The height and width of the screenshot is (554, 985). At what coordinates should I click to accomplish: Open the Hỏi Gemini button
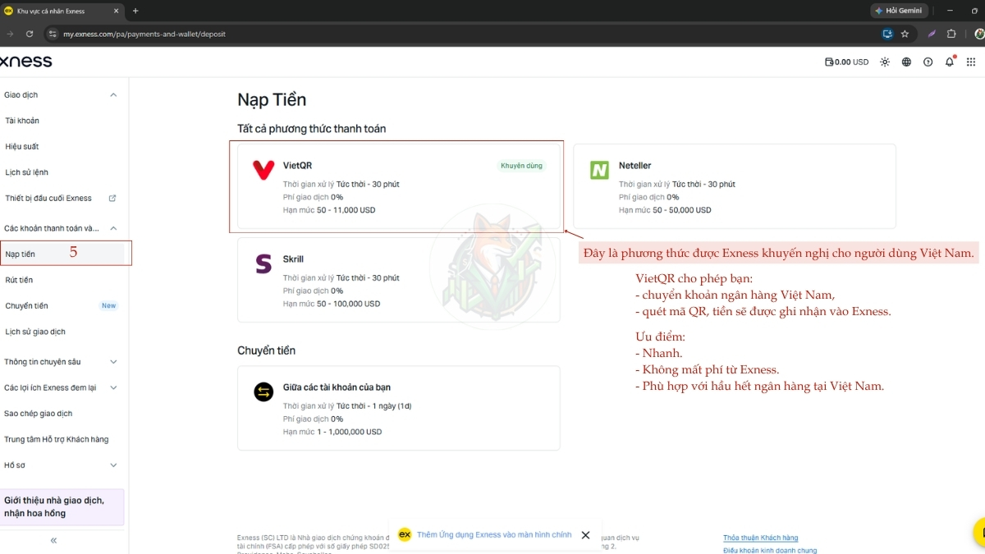click(x=899, y=11)
